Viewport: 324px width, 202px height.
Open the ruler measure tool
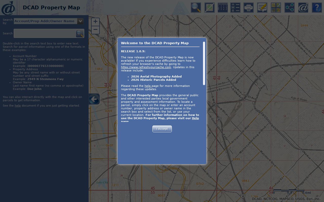point(223,8)
